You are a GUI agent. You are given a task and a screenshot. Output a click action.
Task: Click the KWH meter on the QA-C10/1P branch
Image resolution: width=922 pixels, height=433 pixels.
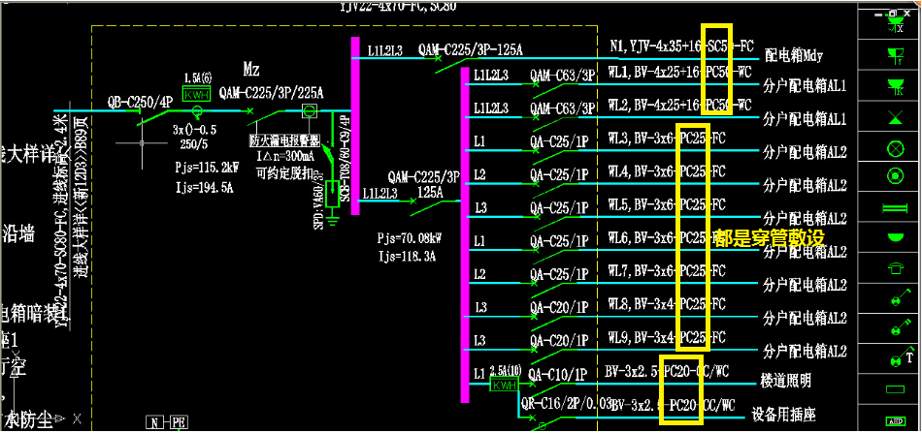(505, 386)
